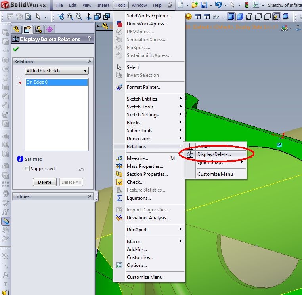Screen dimensions: 302x295
Task: Choose SolidWorks Explorer... menu entry
Action: coord(149,16)
